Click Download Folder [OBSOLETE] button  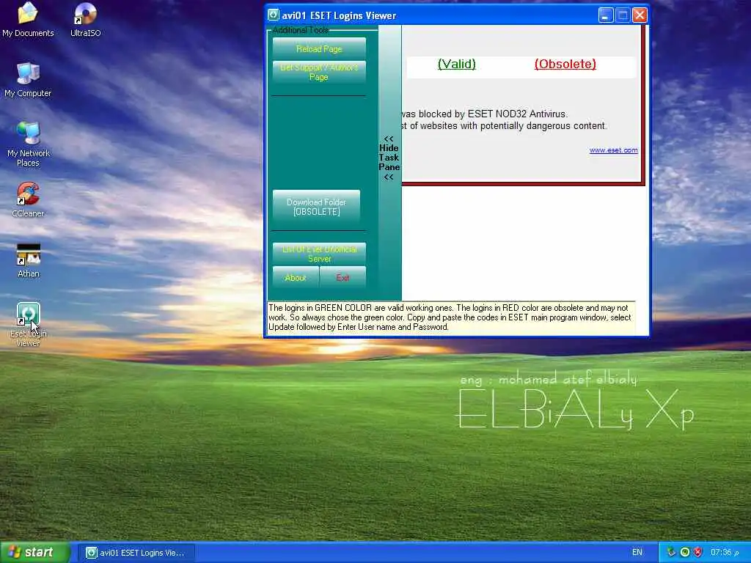[x=316, y=207]
